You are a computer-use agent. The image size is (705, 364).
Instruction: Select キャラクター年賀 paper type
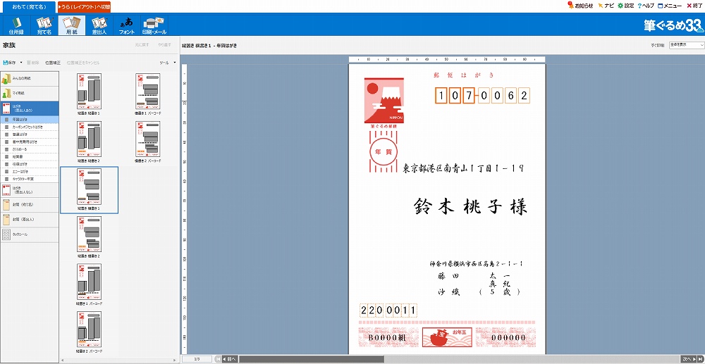pyautogui.click(x=29, y=179)
